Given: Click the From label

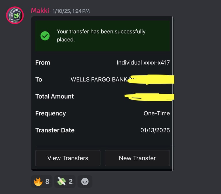Looking at the screenshot, I should point(43,62).
